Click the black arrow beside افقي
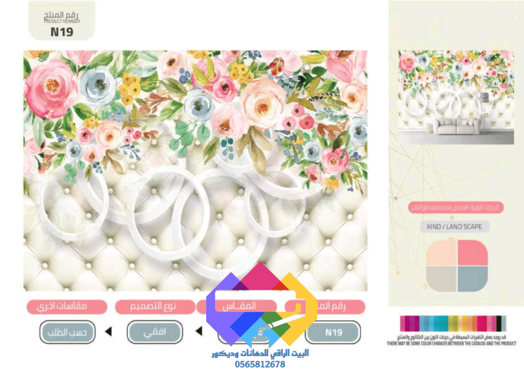Image resolution: width=524 pixels, height=370 pixels. pyautogui.click(x=199, y=331)
